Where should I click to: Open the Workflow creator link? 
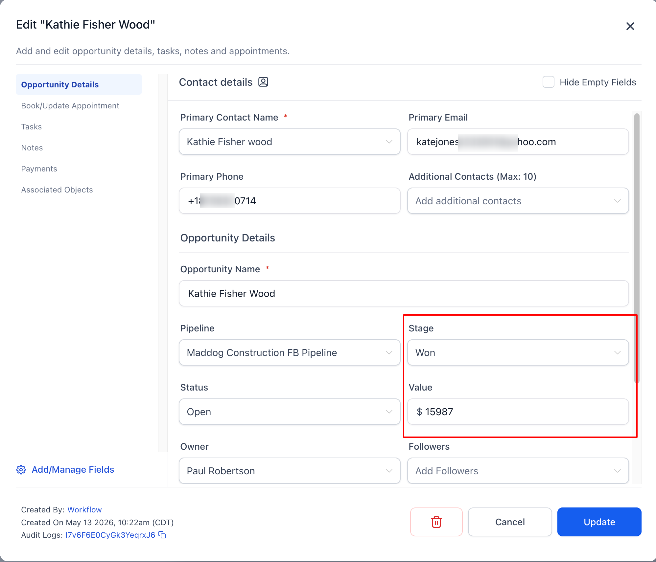(84, 509)
